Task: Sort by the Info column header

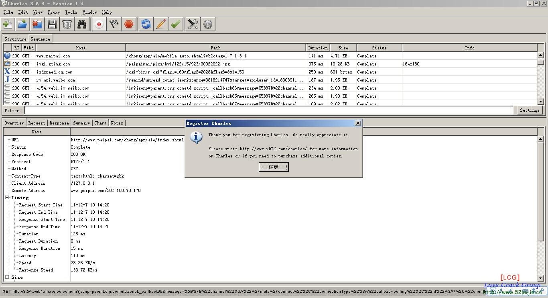Action: pos(469,48)
